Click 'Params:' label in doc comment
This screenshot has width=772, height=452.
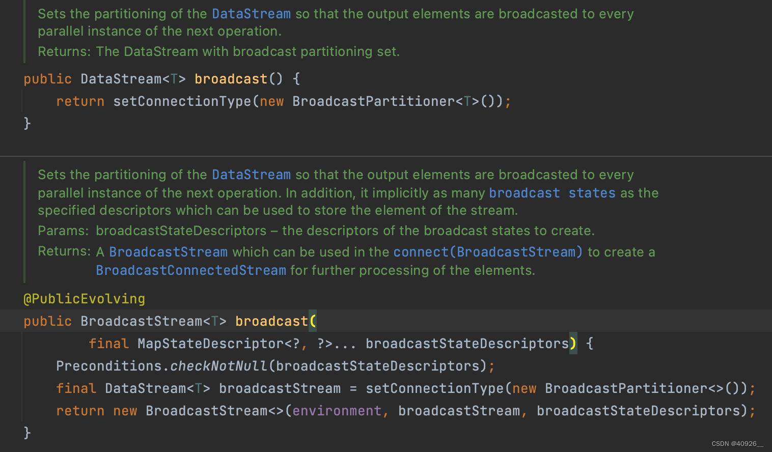point(64,231)
